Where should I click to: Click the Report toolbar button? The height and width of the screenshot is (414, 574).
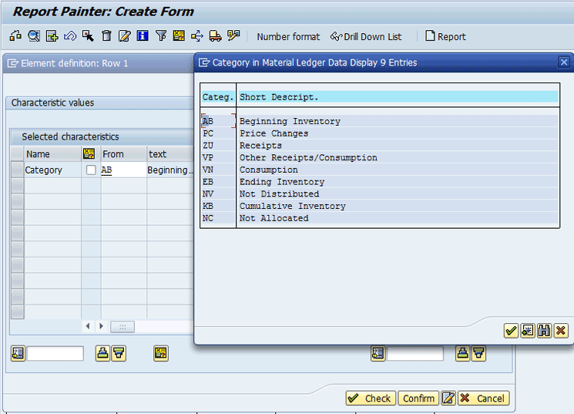point(445,36)
